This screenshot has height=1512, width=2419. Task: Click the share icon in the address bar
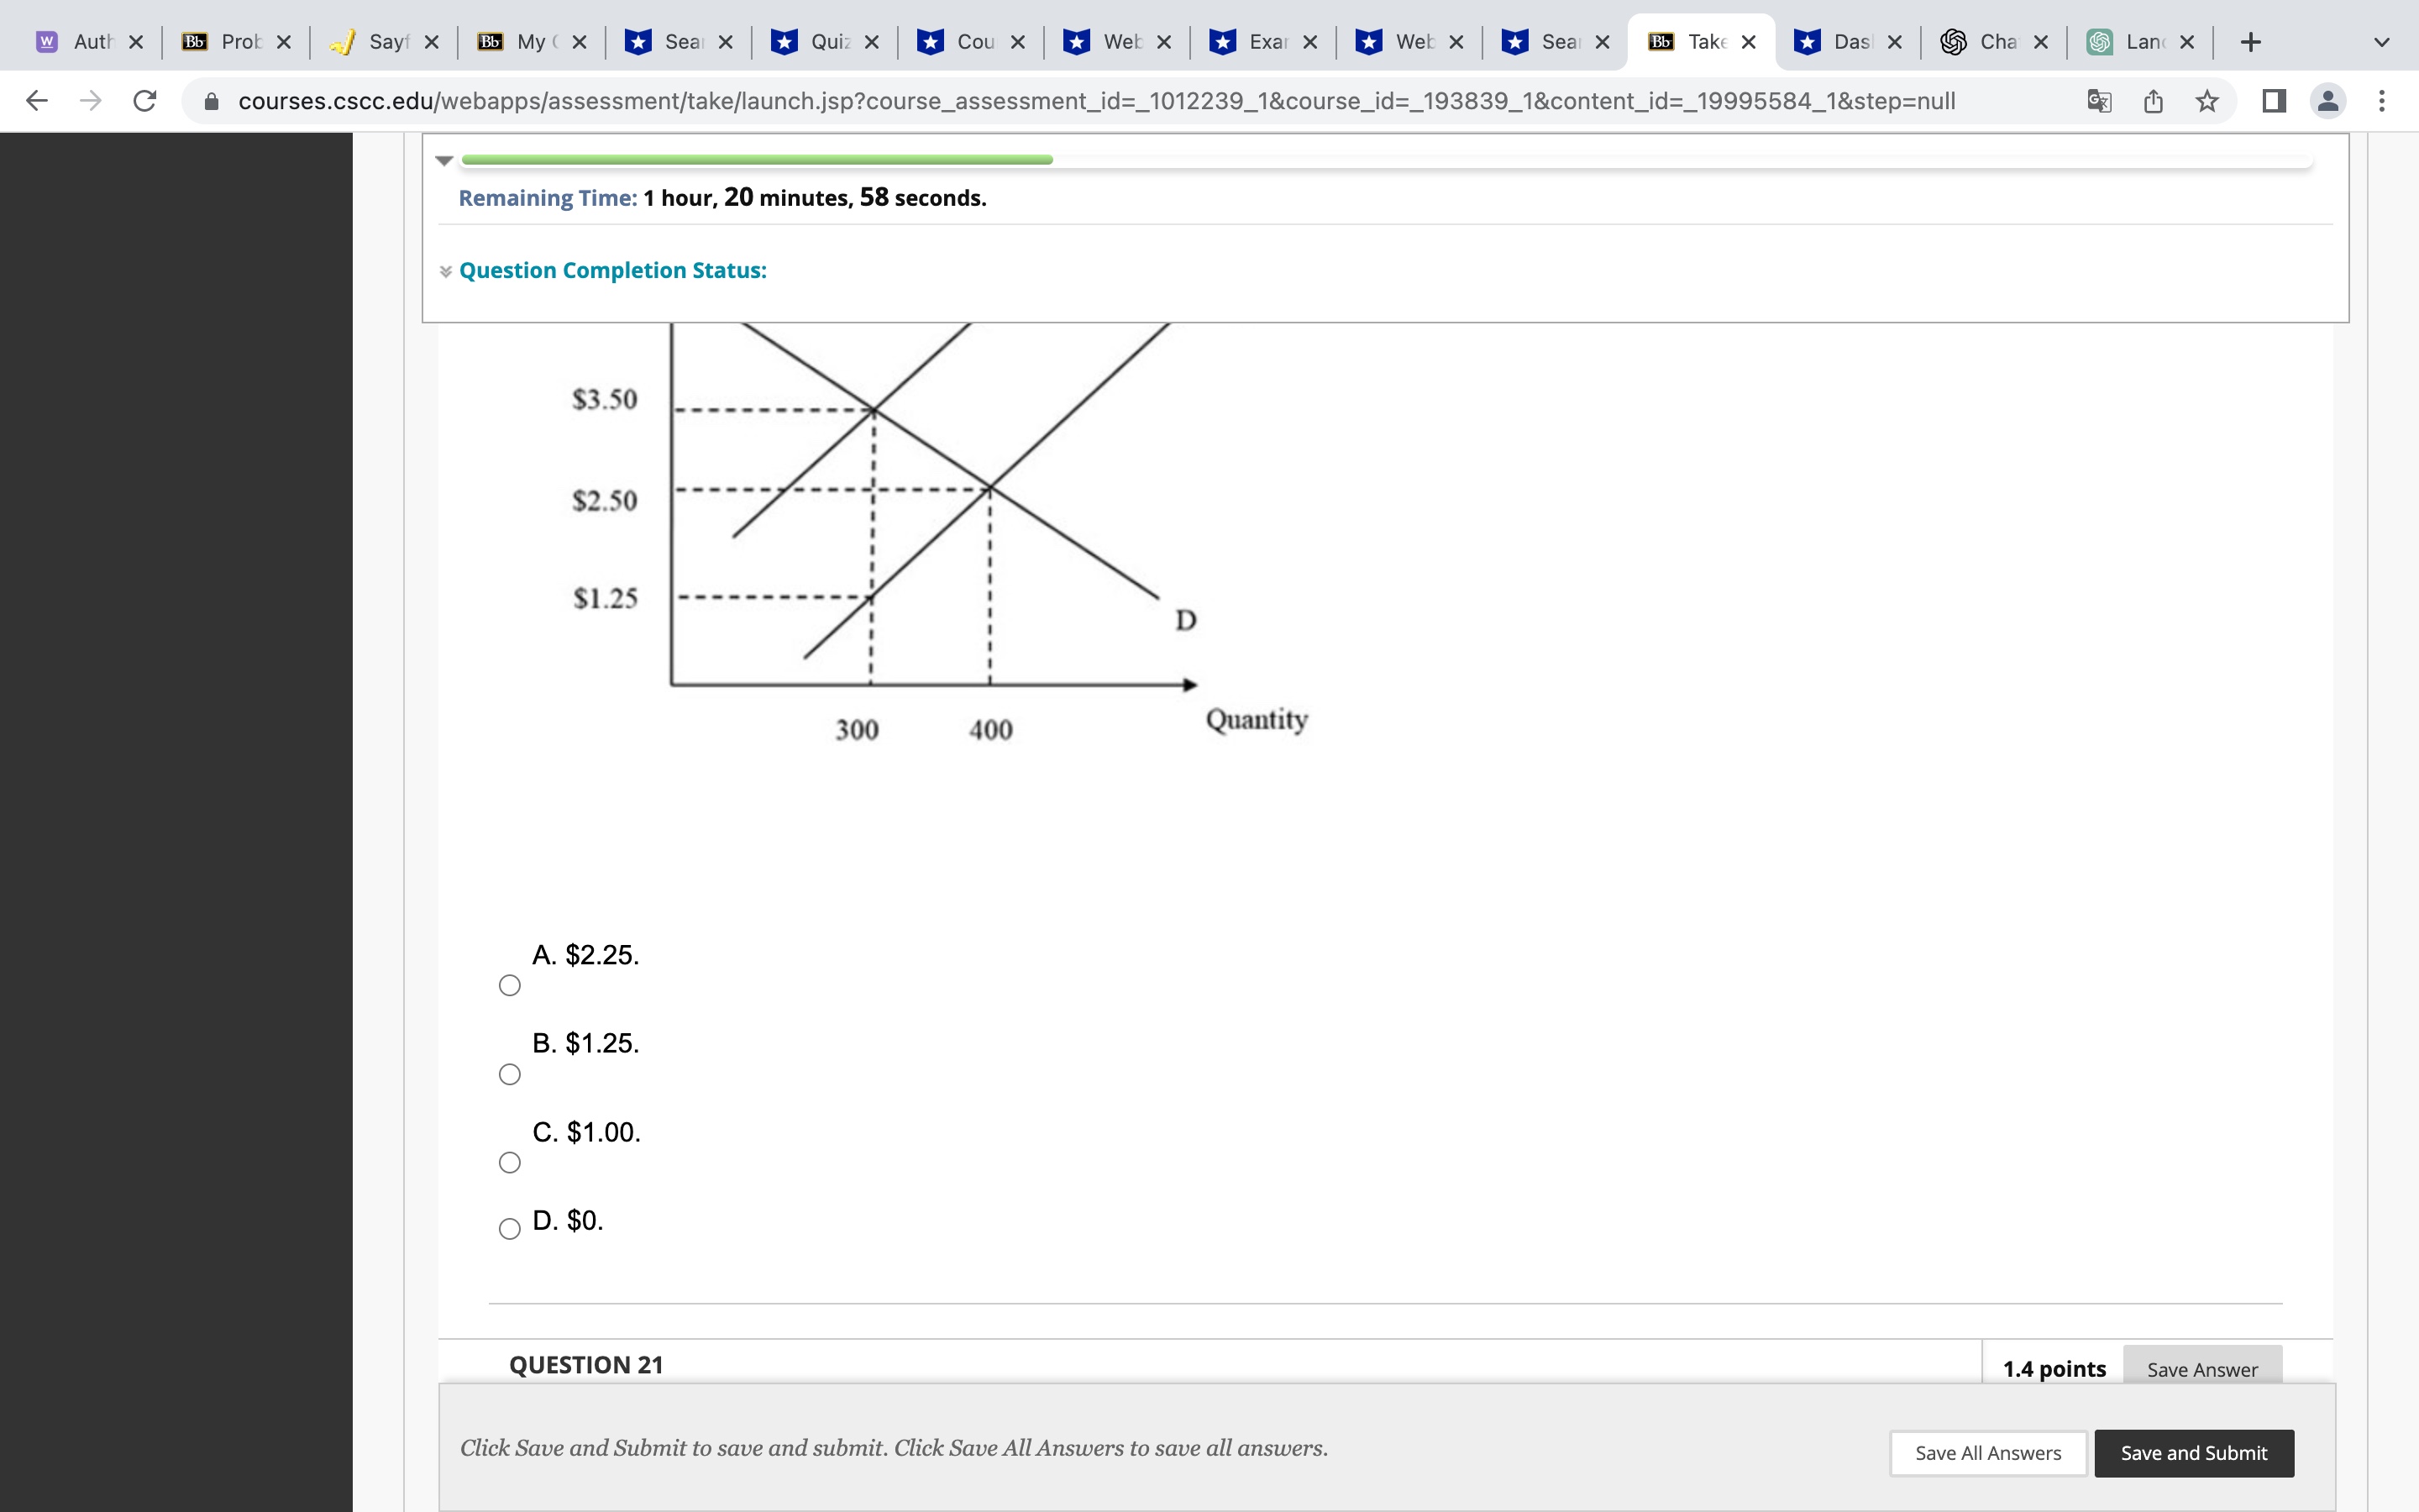tap(2151, 100)
